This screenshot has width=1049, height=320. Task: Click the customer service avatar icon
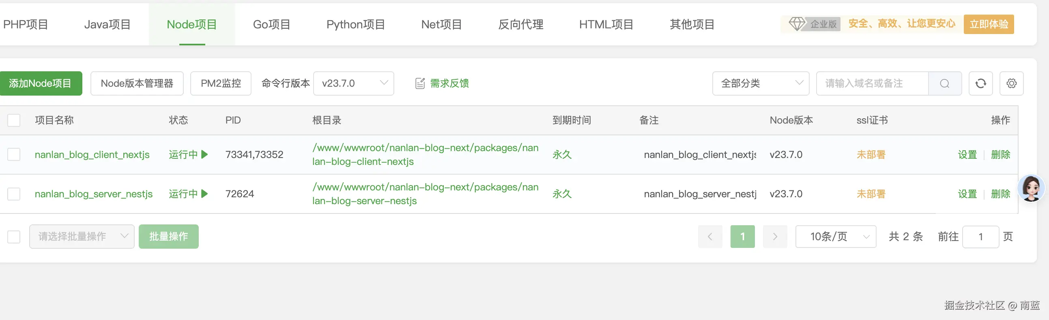pos(1031,188)
